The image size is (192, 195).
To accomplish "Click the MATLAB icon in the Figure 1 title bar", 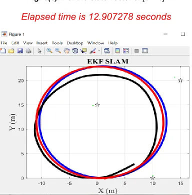I will coord(4,34).
